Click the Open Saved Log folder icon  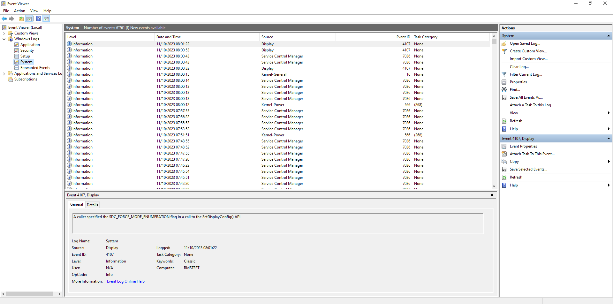pyautogui.click(x=504, y=43)
